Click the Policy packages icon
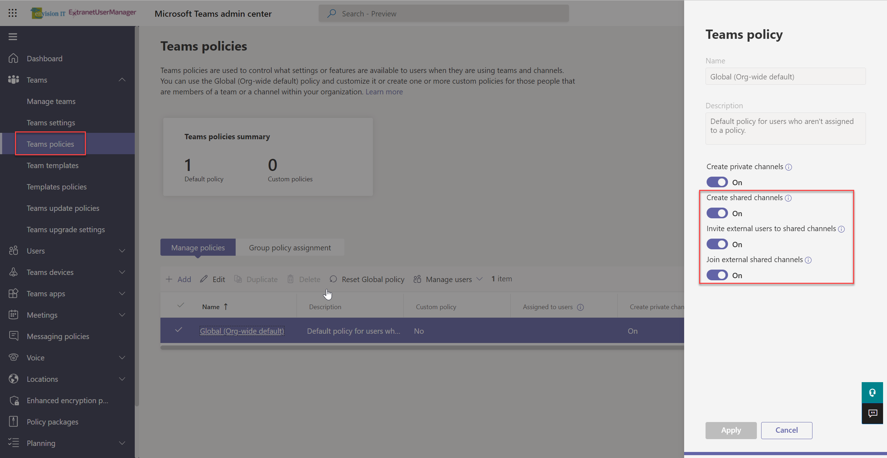This screenshot has height=458, width=887. [13, 421]
